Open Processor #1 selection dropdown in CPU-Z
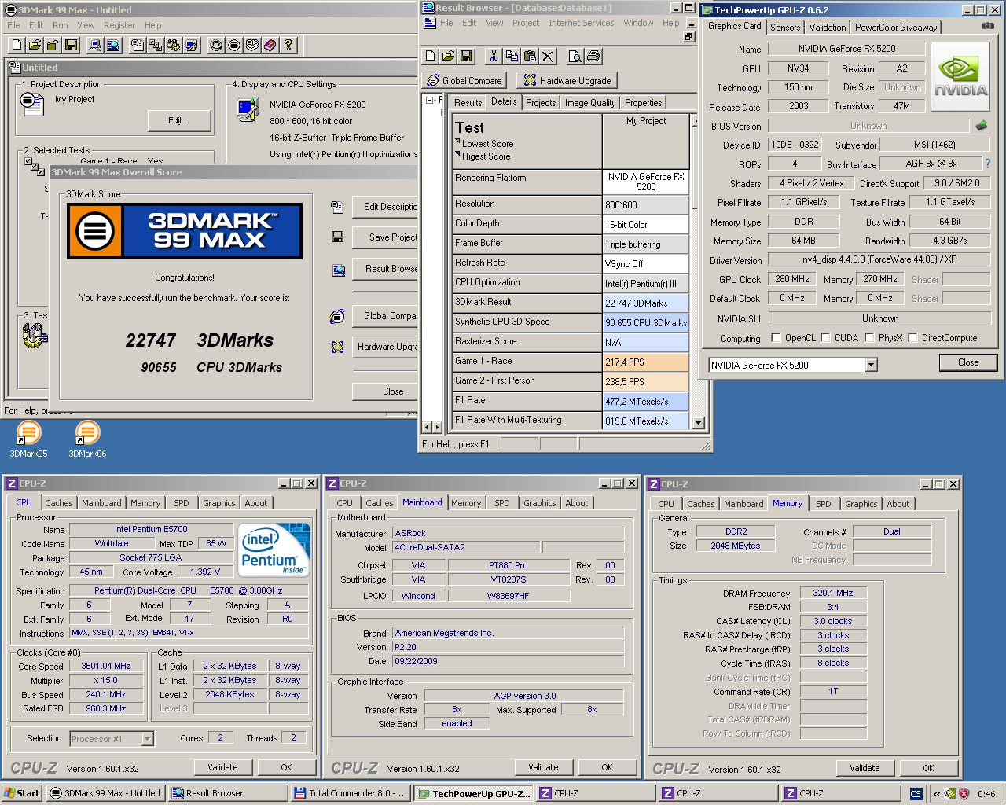 [x=147, y=739]
